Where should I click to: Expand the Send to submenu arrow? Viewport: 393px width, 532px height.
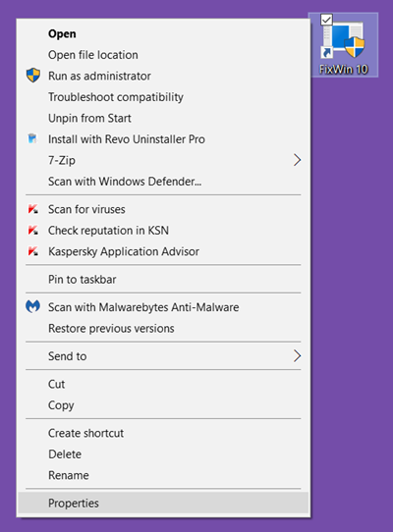298,356
